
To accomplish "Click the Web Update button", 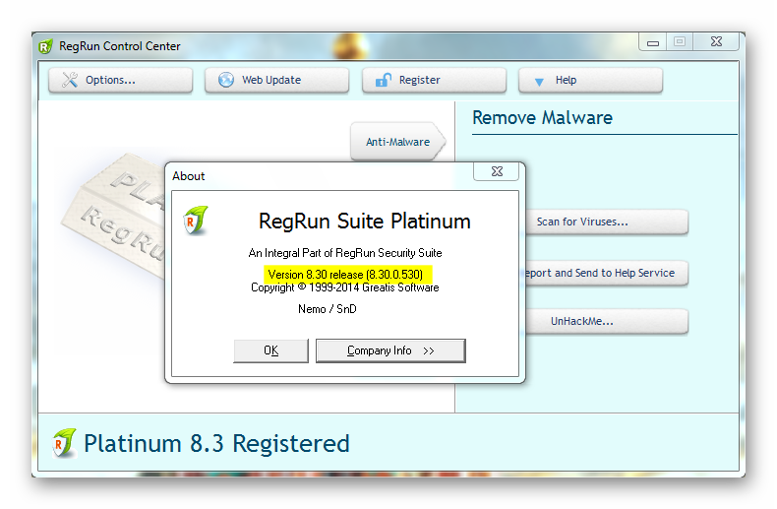I will pos(277,80).
